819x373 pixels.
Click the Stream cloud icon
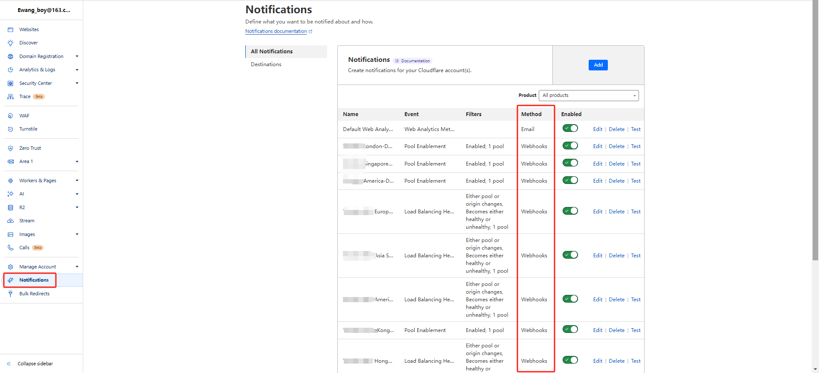11,221
